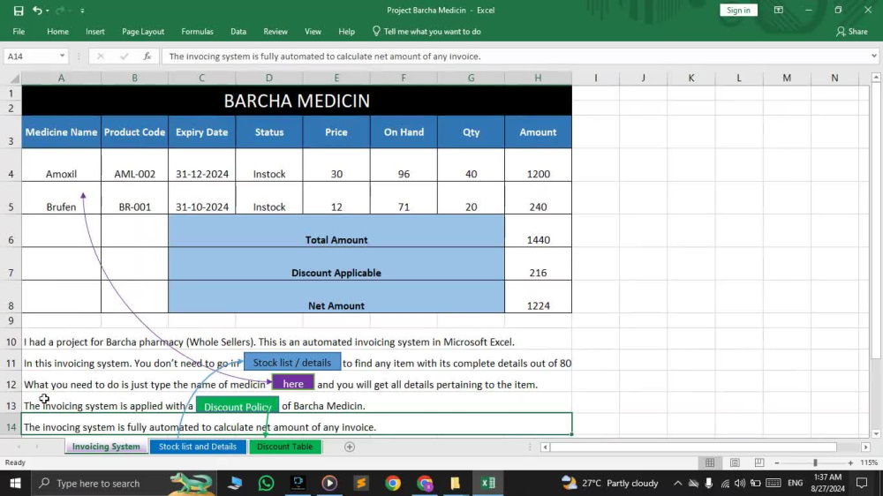
Task: Click the horizontal scroll left arrow
Action: point(545,447)
